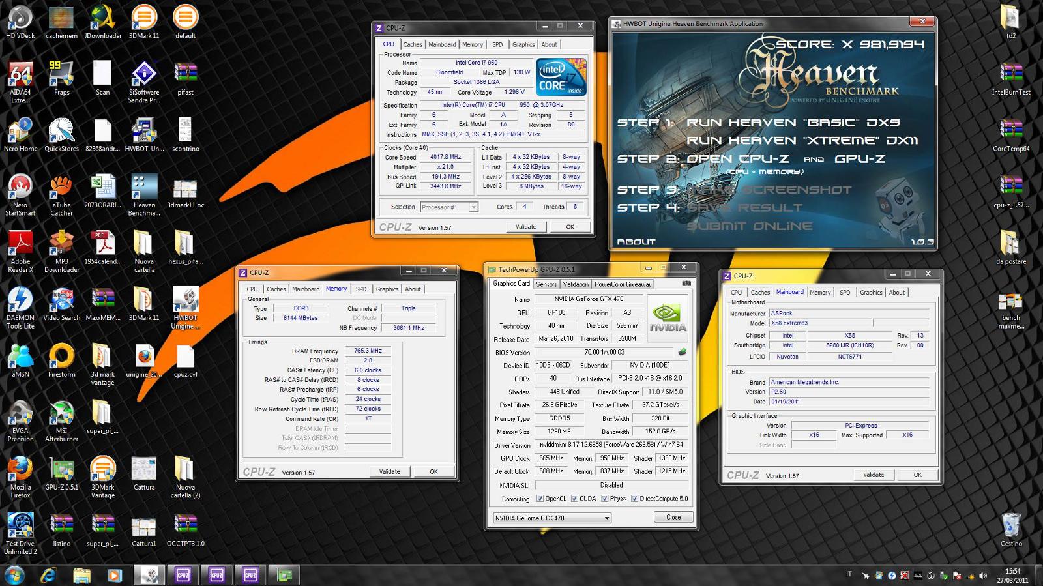Open Windows Explorer from taskbar
Screen dimensions: 1043x586
pos(81,575)
